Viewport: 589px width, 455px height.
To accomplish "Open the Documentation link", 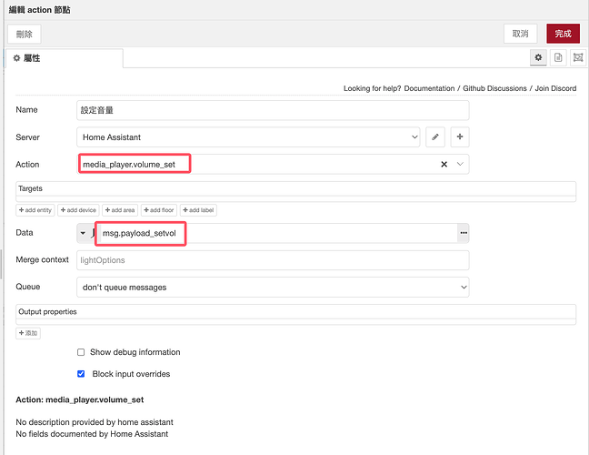I will click(428, 88).
